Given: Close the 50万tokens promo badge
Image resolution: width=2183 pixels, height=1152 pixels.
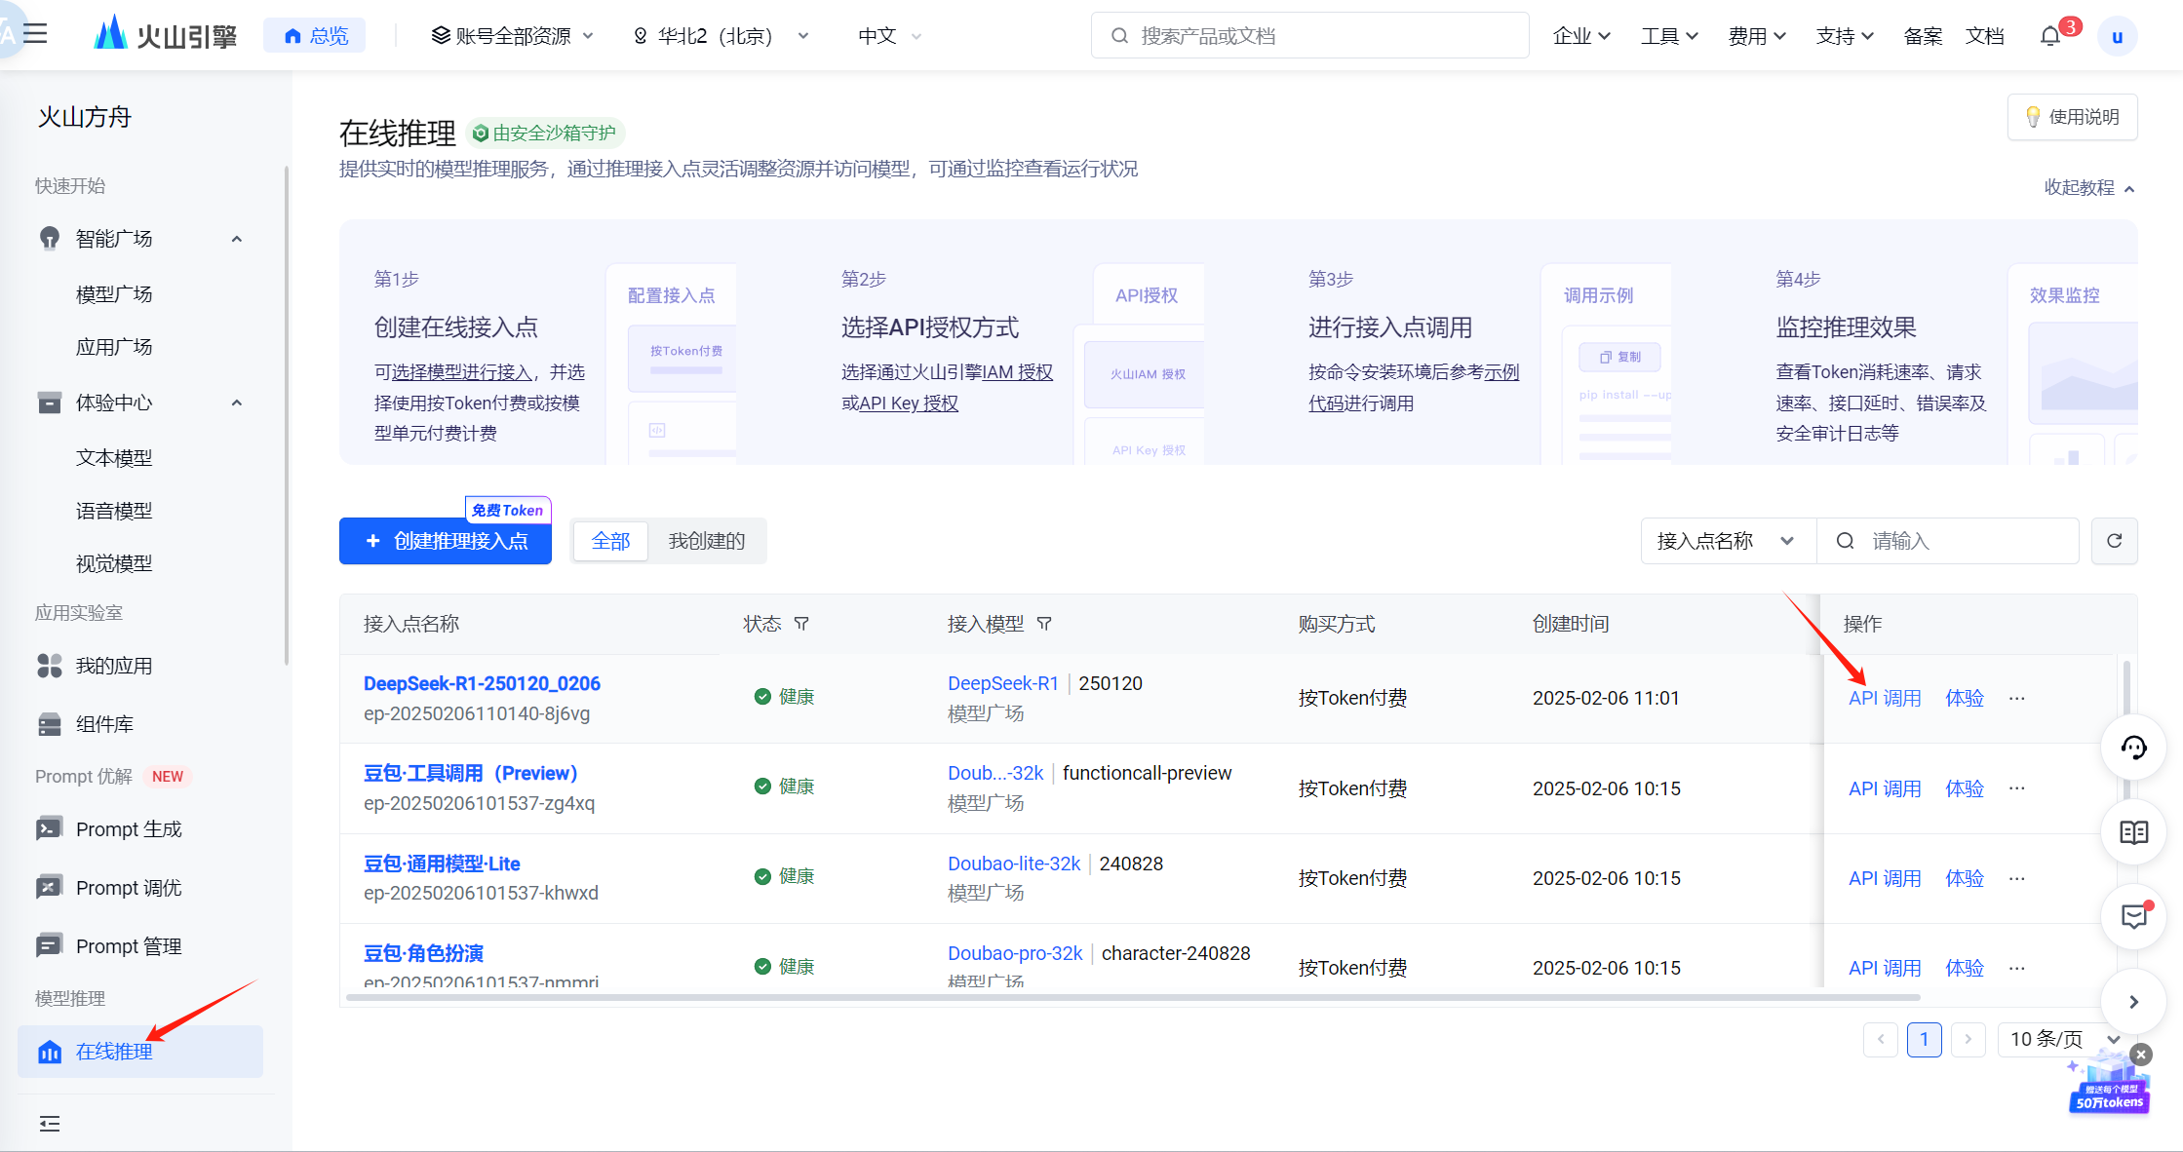Looking at the screenshot, I should tap(2141, 1055).
